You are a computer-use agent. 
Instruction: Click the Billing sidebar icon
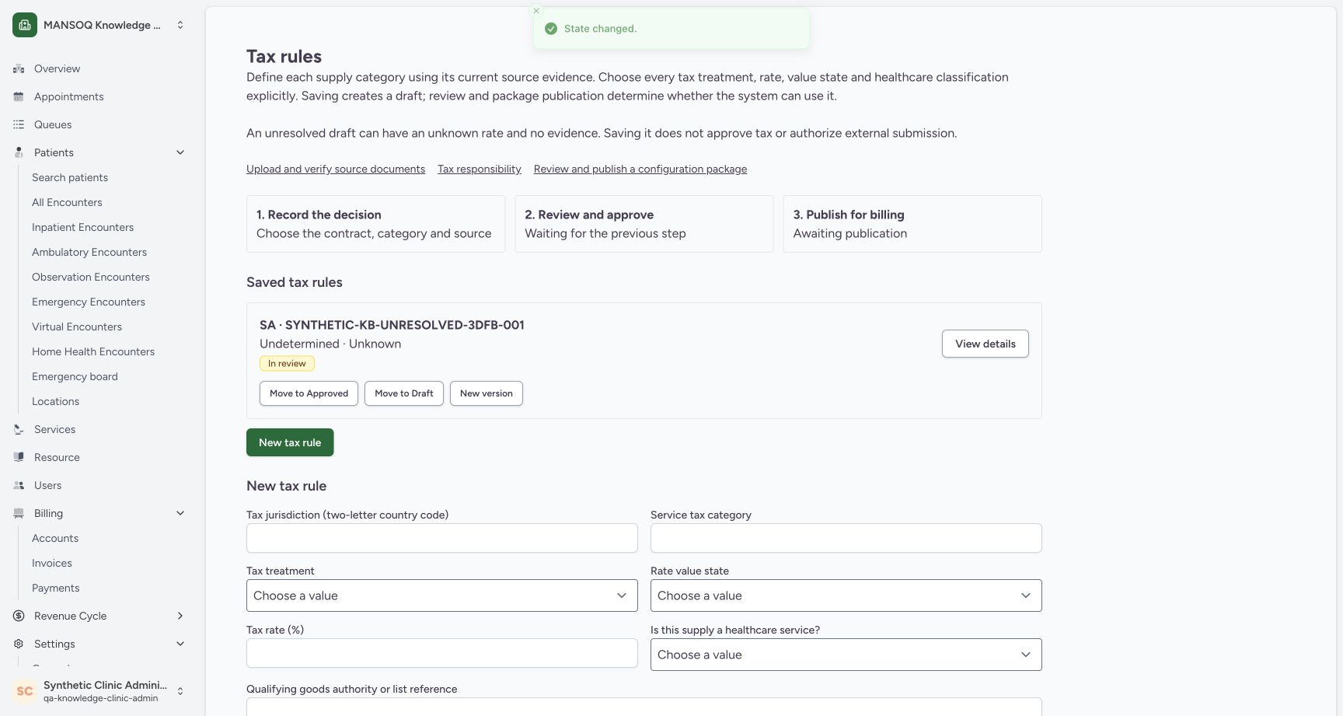(19, 513)
